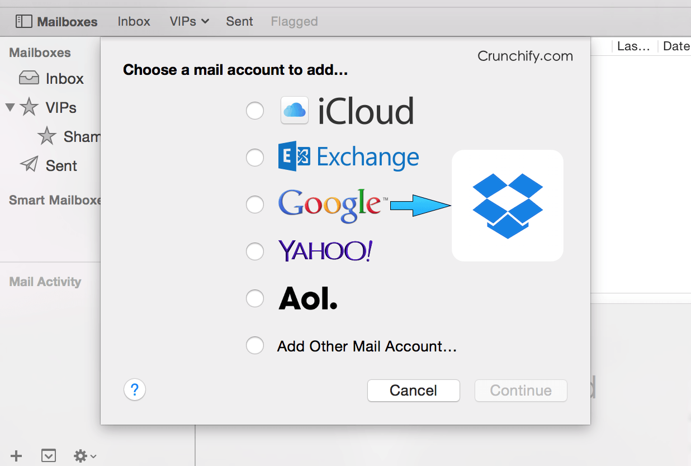Image resolution: width=691 pixels, height=466 pixels.
Task: Open the help question mark button
Action: coord(135,389)
